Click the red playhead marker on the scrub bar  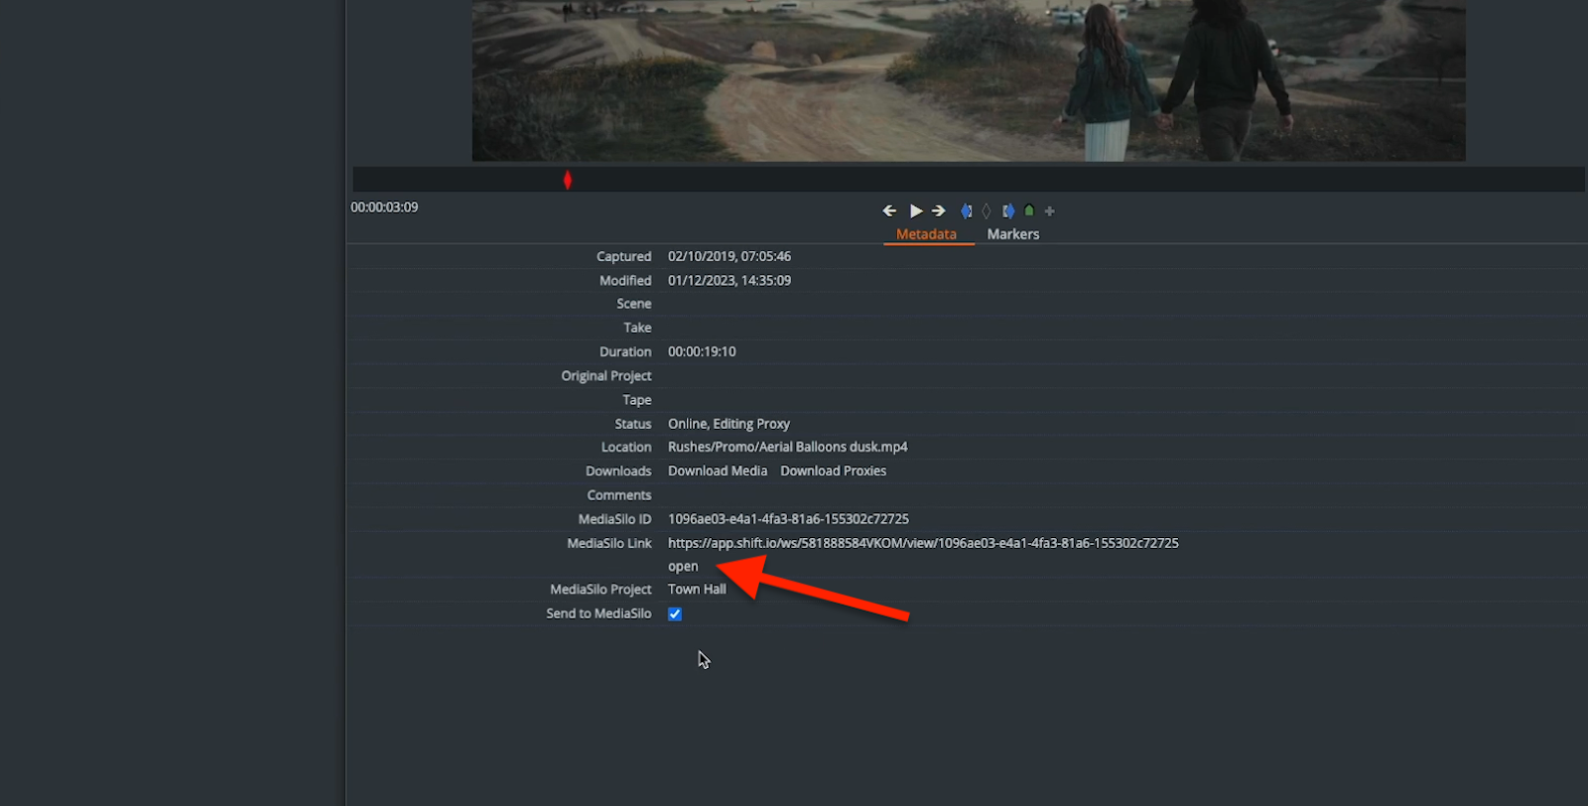[x=568, y=180]
